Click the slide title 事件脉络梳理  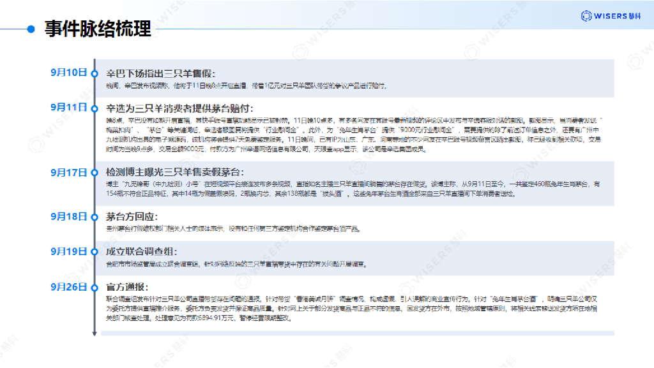(x=98, y=29)
